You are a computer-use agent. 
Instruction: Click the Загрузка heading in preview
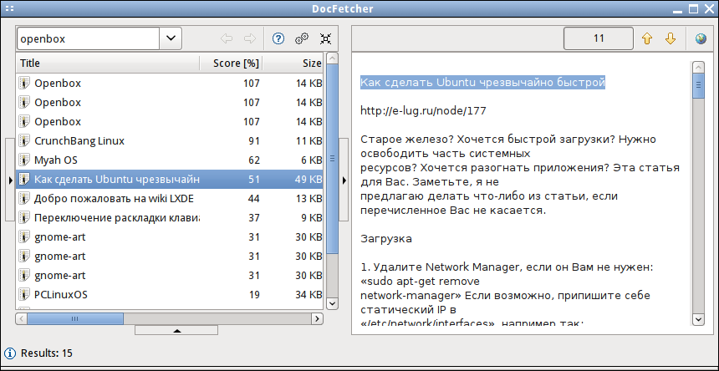(386, 239)
